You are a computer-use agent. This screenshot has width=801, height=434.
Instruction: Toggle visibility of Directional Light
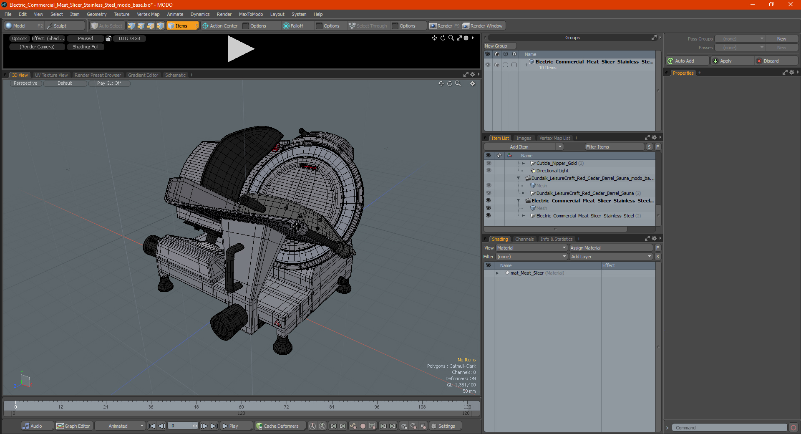tap(488, 171)
